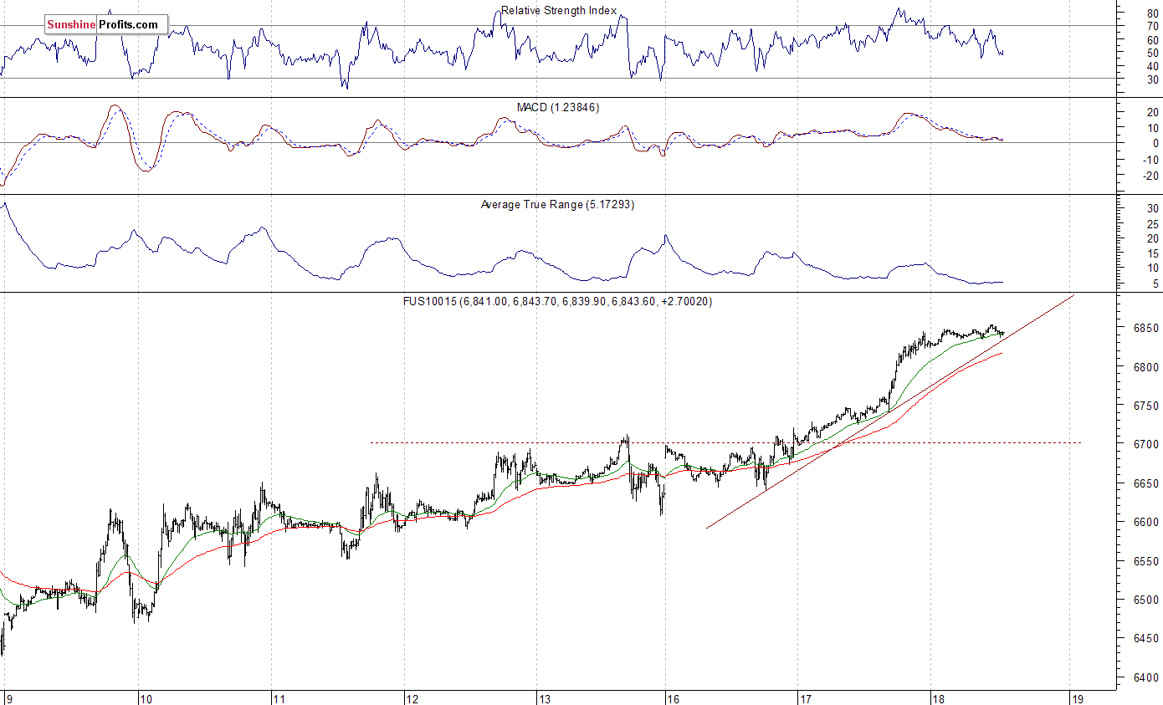The height and width of the screenshot is (705, 1163).
Task: Select the Average True Range (5.17293) label
Action: tap(557, 204)
